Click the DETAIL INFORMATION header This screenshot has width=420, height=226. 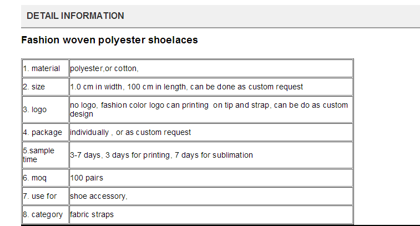pos(75,16)
